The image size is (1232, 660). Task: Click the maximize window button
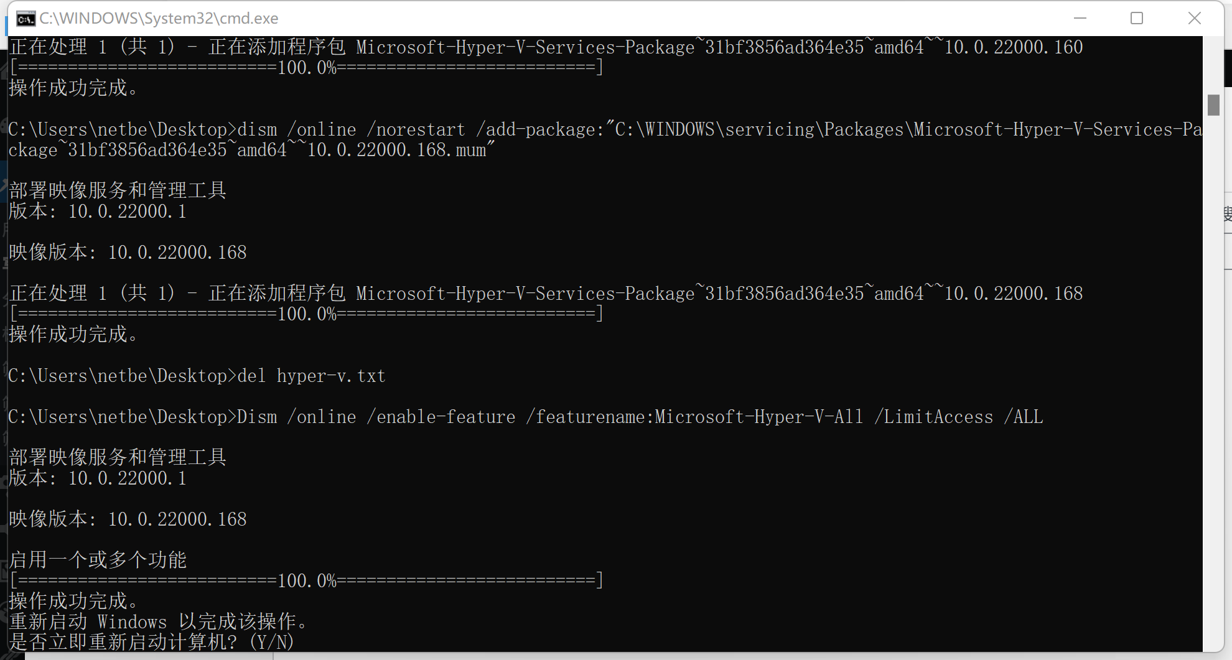(1136, 18)
